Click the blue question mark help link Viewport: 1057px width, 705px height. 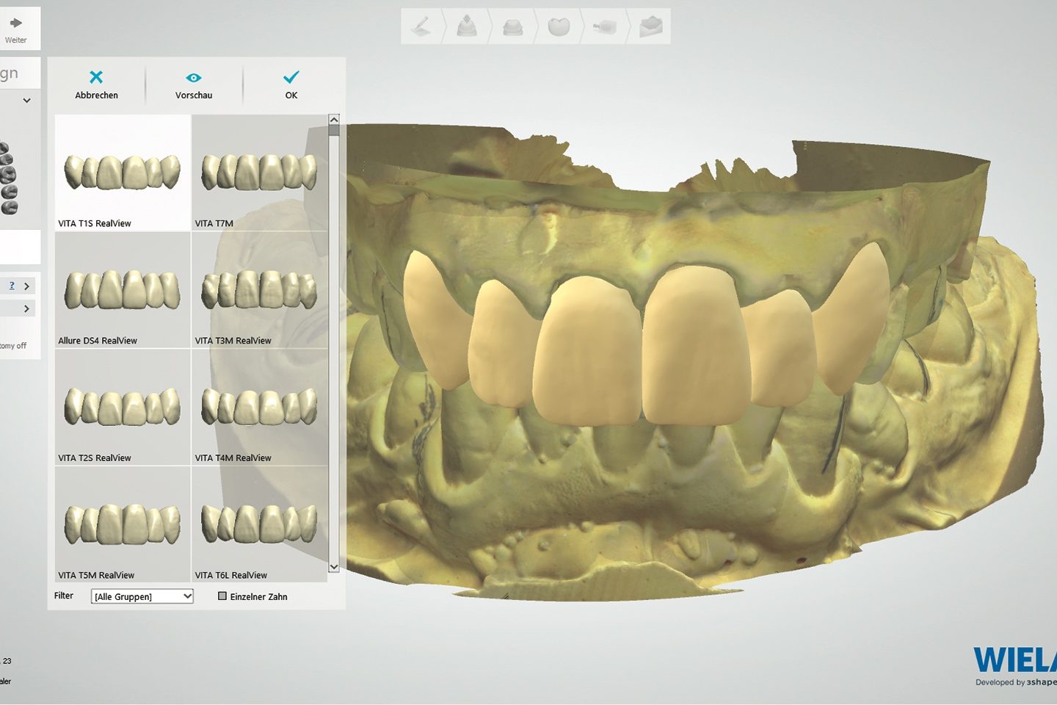click(12, 286)
